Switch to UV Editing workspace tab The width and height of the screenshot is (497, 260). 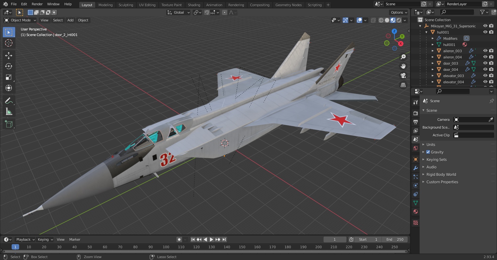(147, 5)
